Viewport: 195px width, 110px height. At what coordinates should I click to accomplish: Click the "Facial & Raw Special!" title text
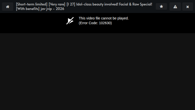point(135,4)
